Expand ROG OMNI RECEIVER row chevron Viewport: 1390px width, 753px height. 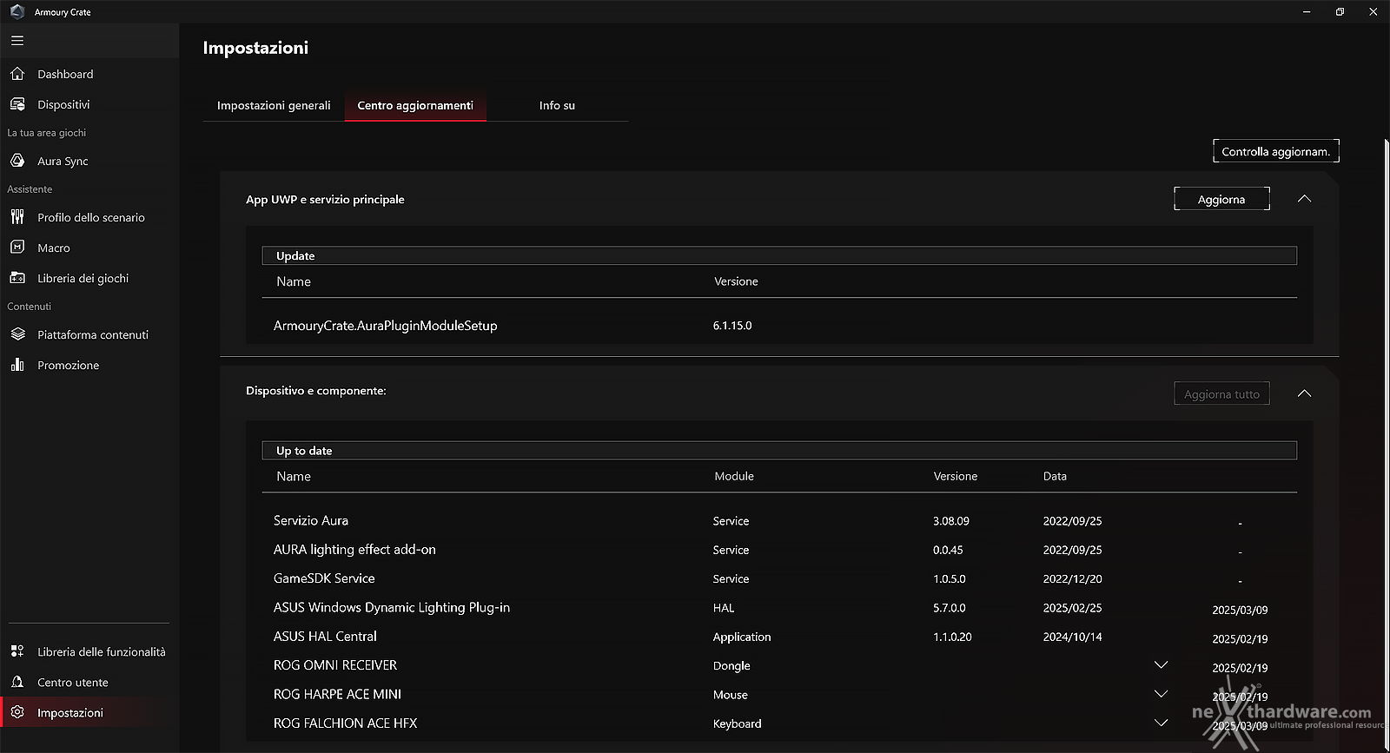click(1161, 665)
